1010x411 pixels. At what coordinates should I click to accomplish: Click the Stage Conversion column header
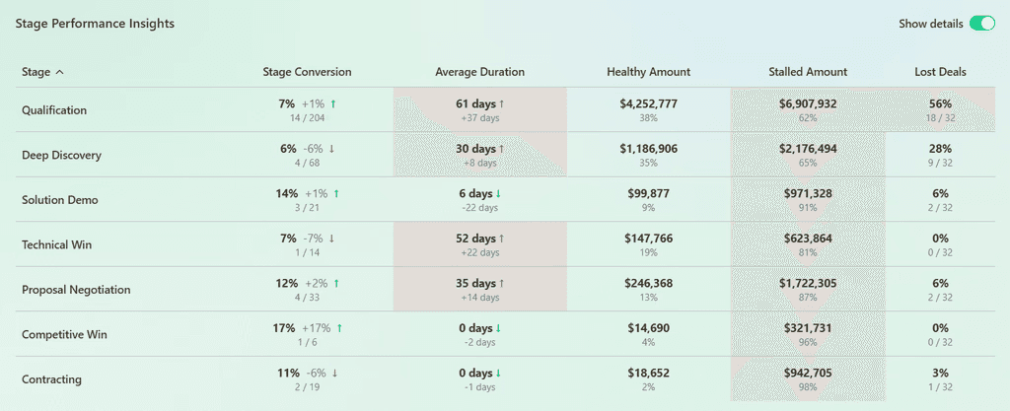(308, 72)
